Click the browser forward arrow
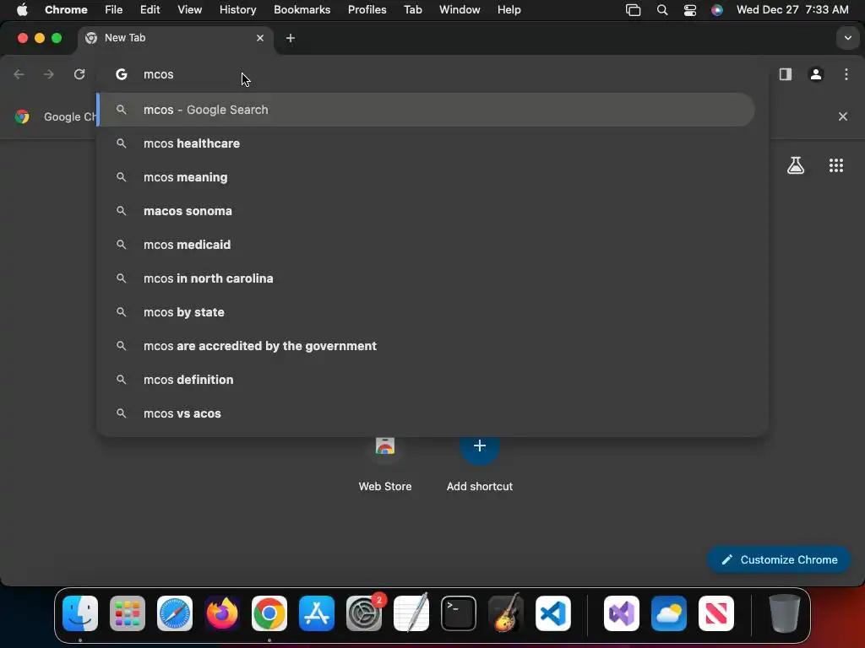Screen dimensions: 865x648 point(49,74)
